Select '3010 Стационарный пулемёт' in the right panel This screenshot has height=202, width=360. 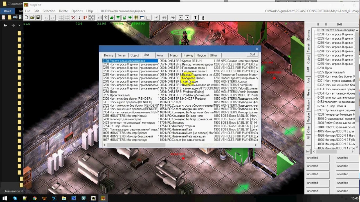tap(336, 118)
